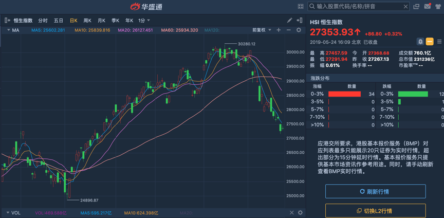Open the 前复权 adjustment dropdown
Viewport: 444px width, 218px height.
[x=262, y=30]
